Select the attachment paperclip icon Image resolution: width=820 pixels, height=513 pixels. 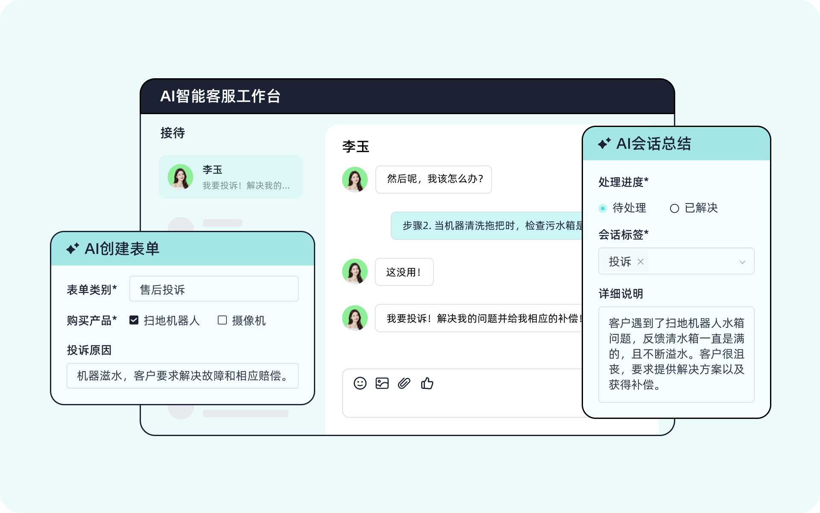pos(404,383)
